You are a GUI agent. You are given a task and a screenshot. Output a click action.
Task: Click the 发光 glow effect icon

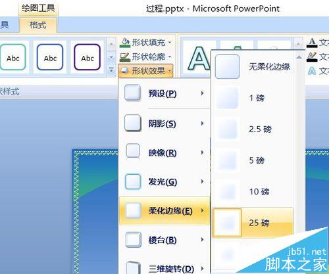[133, 181]
